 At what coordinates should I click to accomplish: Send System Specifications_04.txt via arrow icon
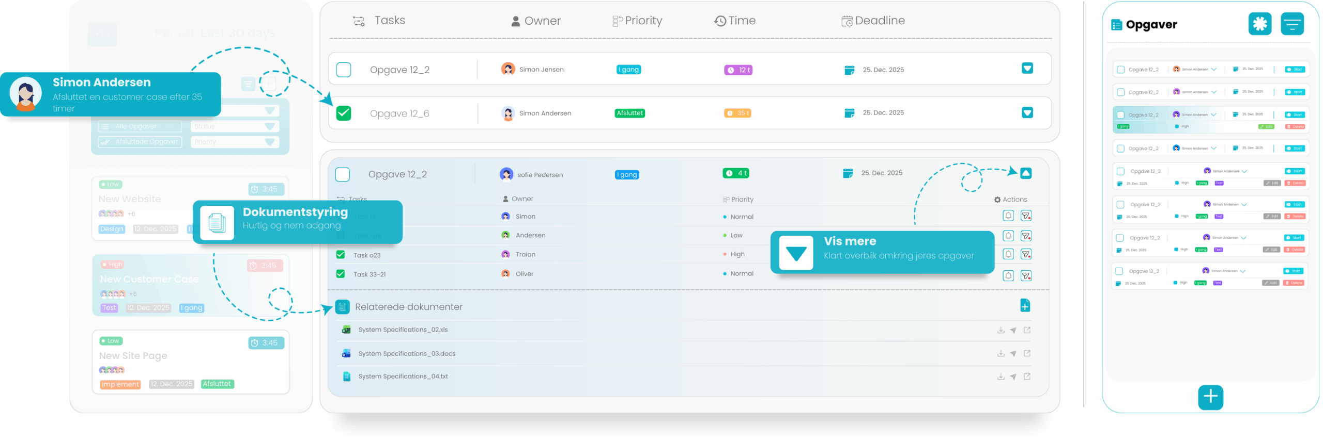coord(1013,376)
